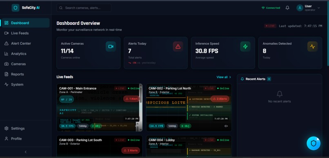The image size is (329, 158).
Task: Open Live Feeds in the sidebar
Action: [x=26, y=33]
